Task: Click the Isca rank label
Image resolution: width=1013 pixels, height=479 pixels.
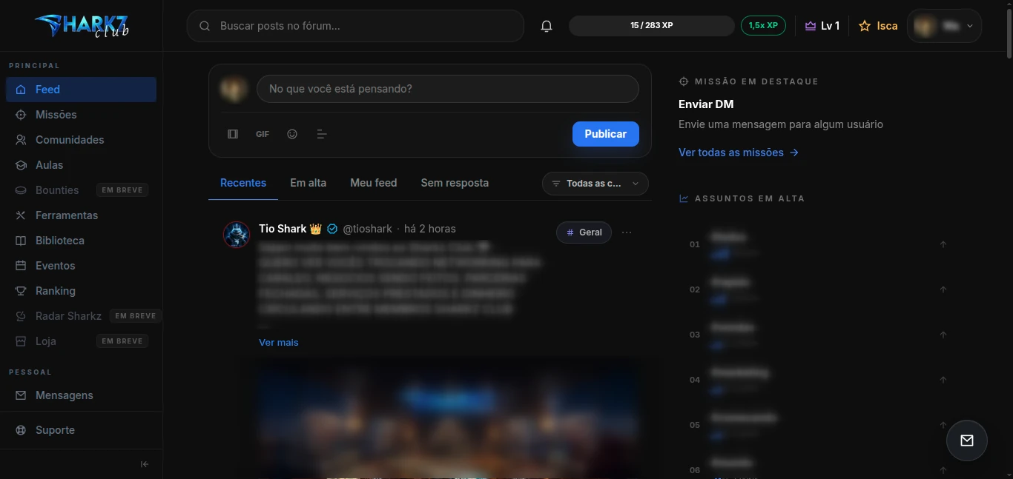Action: [x=887, y=26]
